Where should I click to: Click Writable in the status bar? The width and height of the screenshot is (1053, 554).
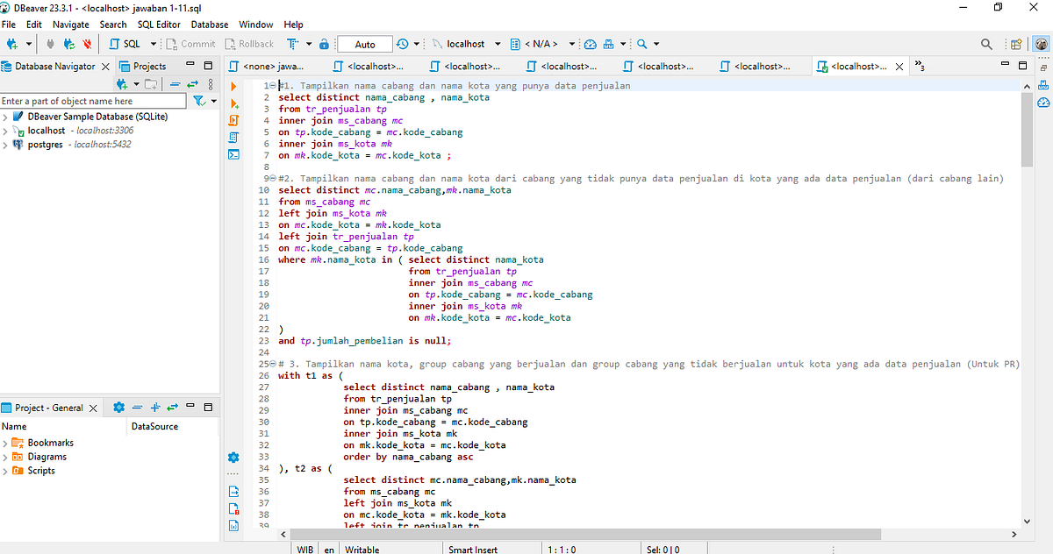[362, 549]
